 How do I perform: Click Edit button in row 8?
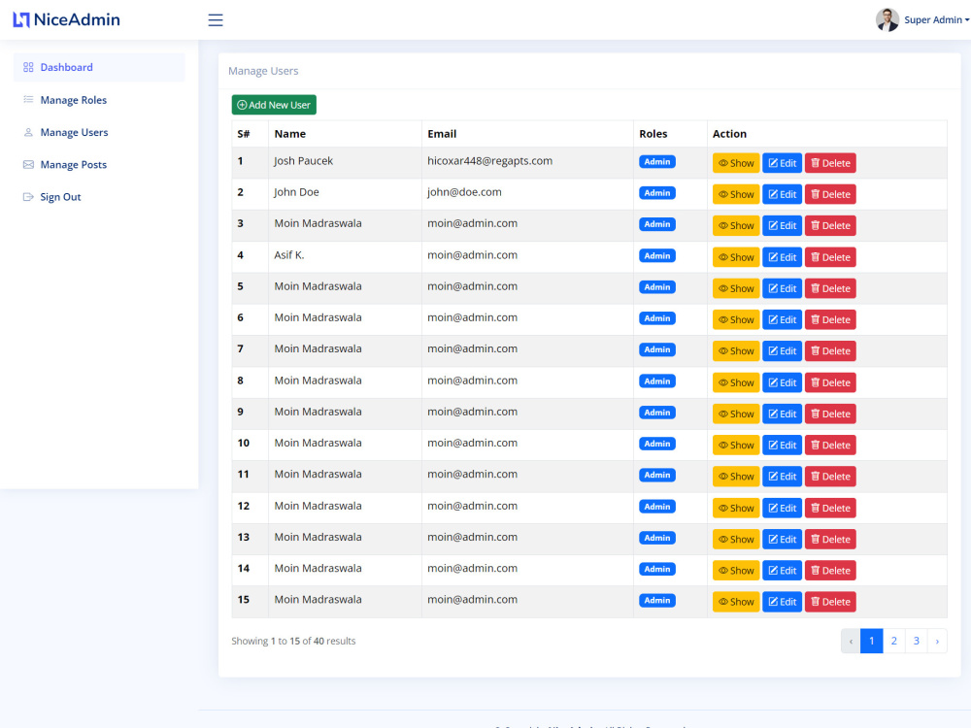(x=782, y=382)
